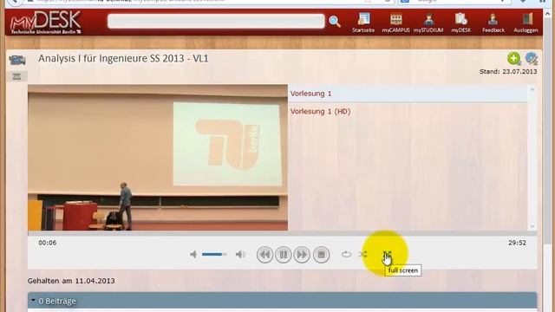Click the green plus add icon
The height and width of the screenshot is (312, 555).
tap(513, 58)
